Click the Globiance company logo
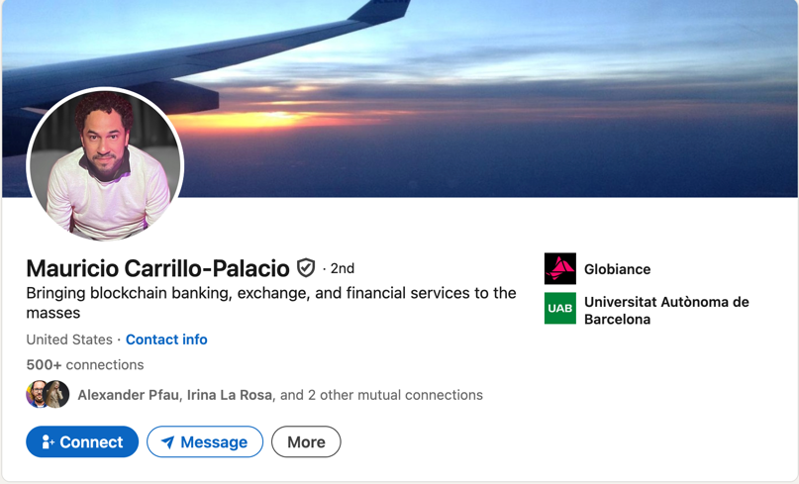Screen dimensions: 799x484 coord(559,269)
